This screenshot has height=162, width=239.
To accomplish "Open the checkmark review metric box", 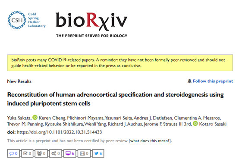I will click(x=27, y=153).
